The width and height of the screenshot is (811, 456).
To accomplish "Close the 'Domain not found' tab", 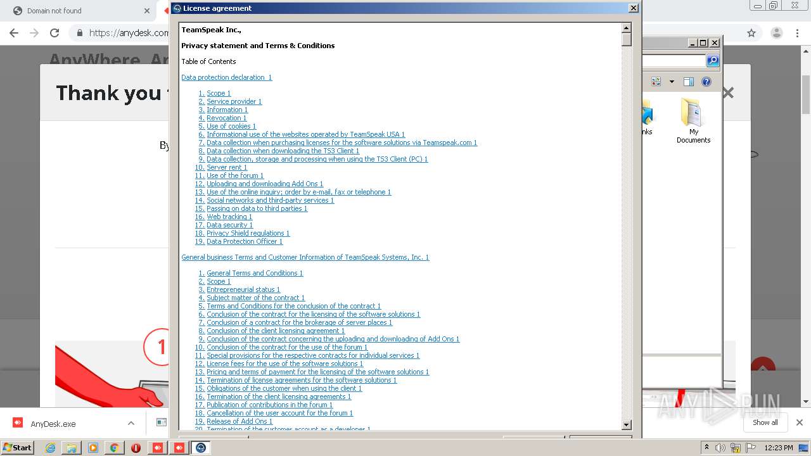I will pyautogui.click(x=147, y=11).
